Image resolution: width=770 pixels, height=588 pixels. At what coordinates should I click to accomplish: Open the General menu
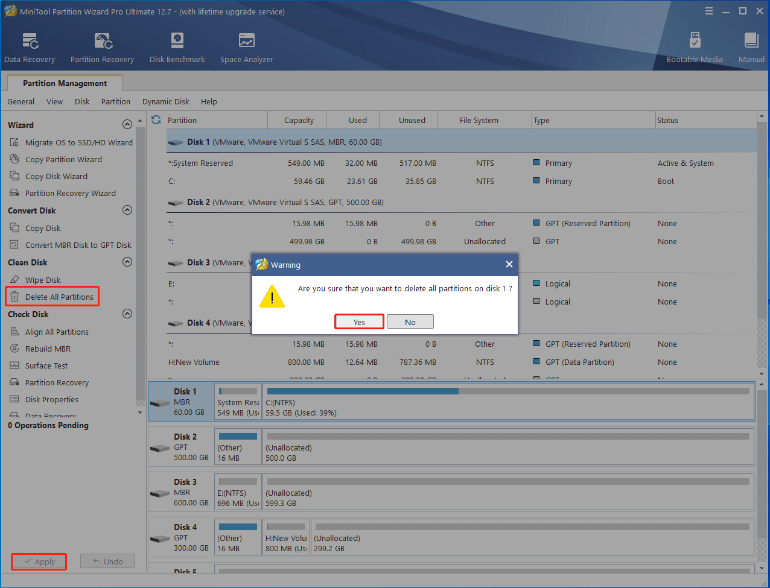click(21, 101)
